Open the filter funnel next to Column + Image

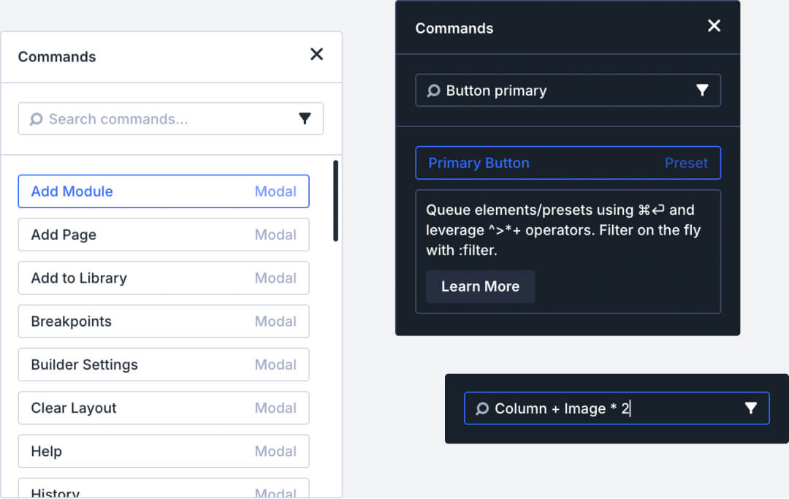tap(751, 408)
